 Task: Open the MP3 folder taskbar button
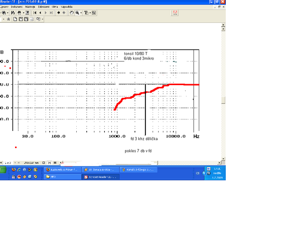[62, 177]
